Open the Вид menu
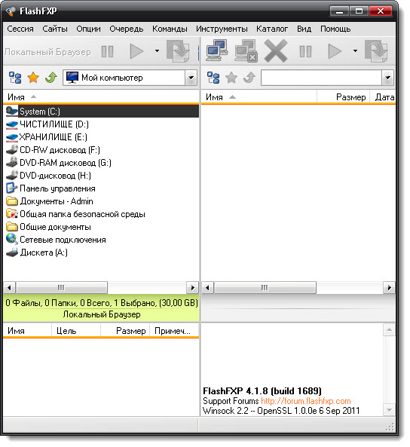410x447 pixels. (304, 29)
